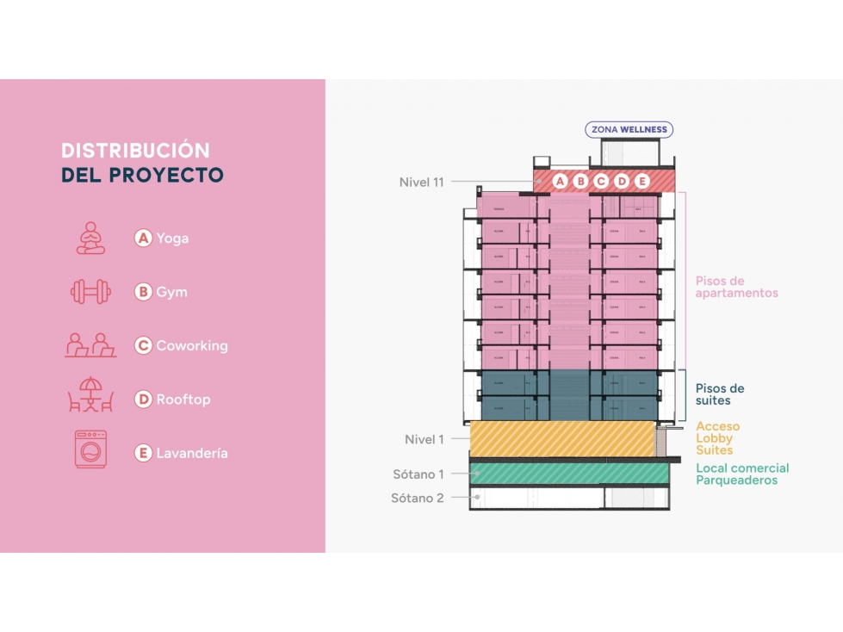The height and width of the screenshot is (632, 843).
Task: Click the Pisos de apartamentos label
Action: (x=736, y=287)
